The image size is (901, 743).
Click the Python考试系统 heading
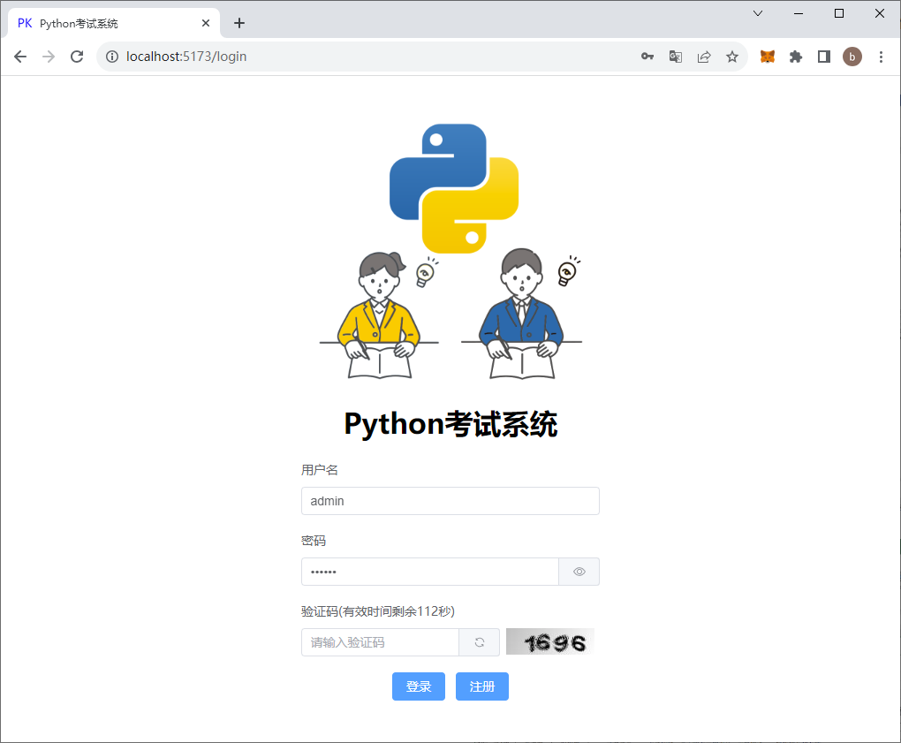click(x=450, y=425)
